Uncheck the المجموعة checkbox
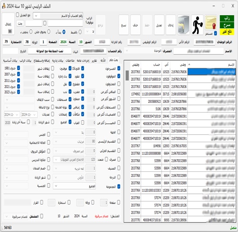 click(x=119, y=186)
